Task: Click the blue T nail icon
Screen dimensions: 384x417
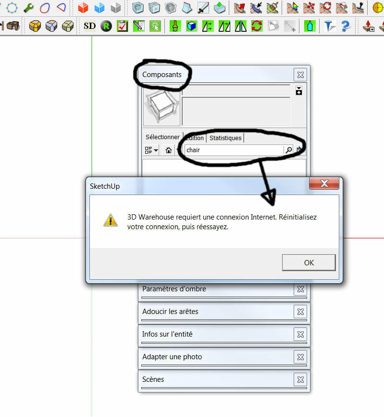Action: coord(330,26)
